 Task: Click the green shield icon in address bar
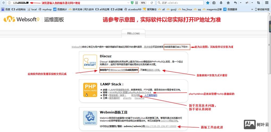tap(132, 3)
